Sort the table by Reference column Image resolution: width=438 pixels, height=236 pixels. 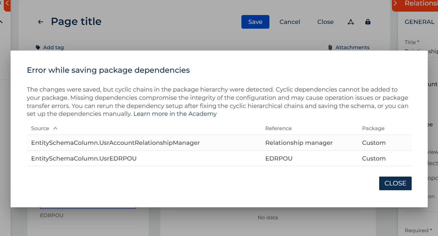point(278,128)
